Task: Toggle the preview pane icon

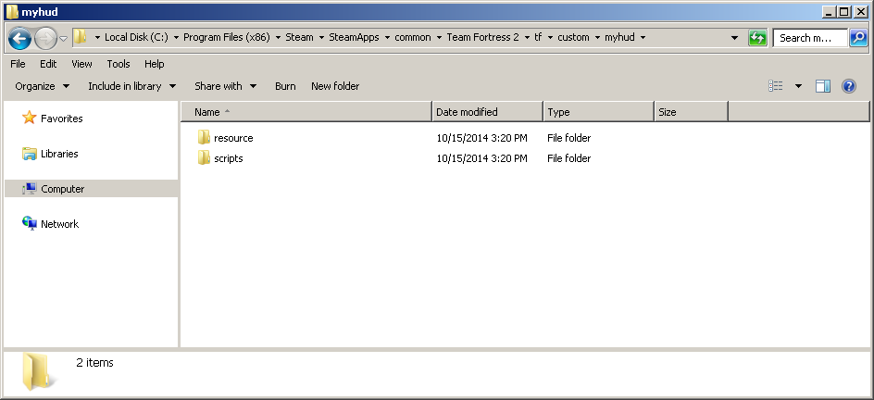Action: pos(823,86)
